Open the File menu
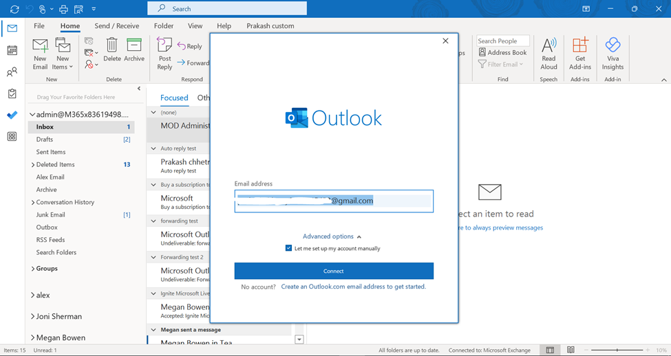This screenshot has width=671, height=356. 39,25
